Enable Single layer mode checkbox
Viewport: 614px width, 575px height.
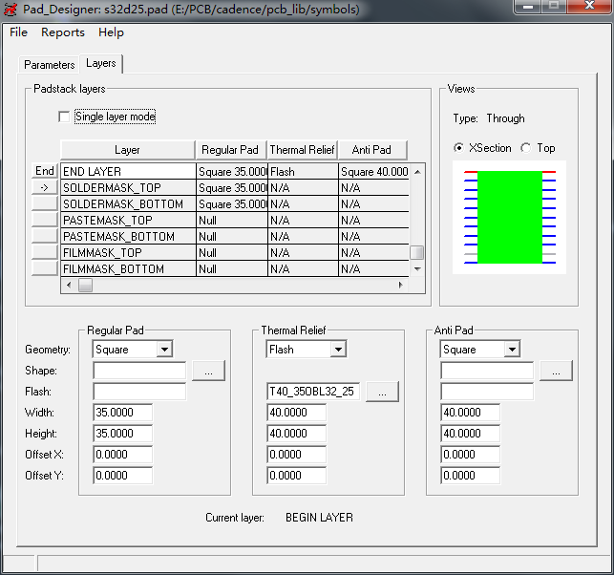[x=65, y=117]
